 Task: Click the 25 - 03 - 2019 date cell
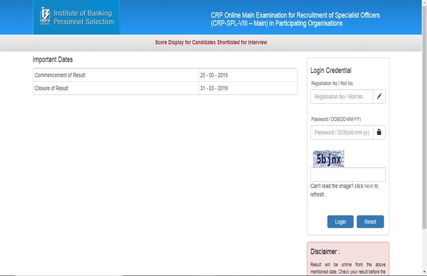(x=214, y=75)
